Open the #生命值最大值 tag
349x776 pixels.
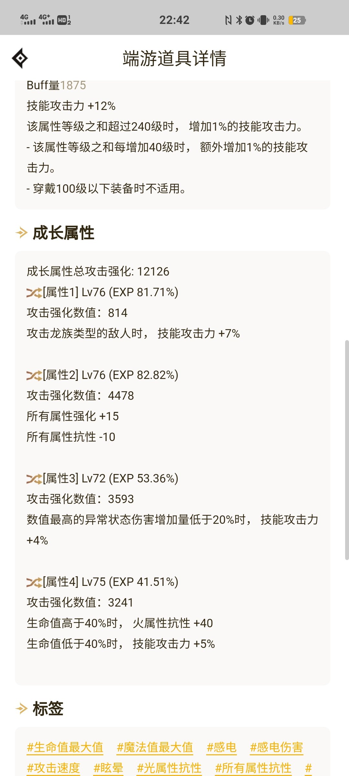65,748
